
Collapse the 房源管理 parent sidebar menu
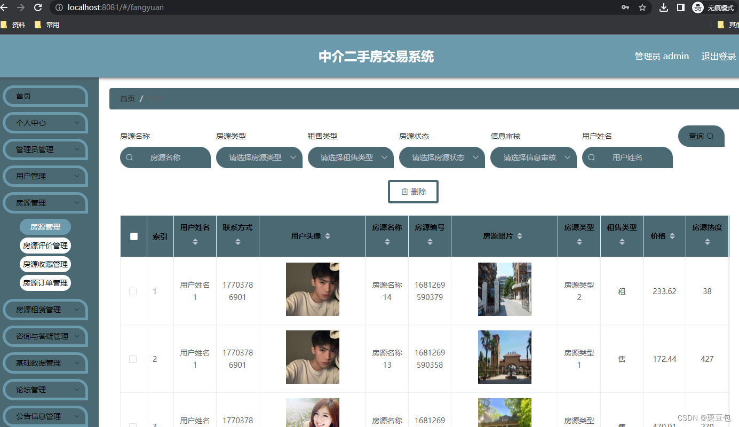45,203
